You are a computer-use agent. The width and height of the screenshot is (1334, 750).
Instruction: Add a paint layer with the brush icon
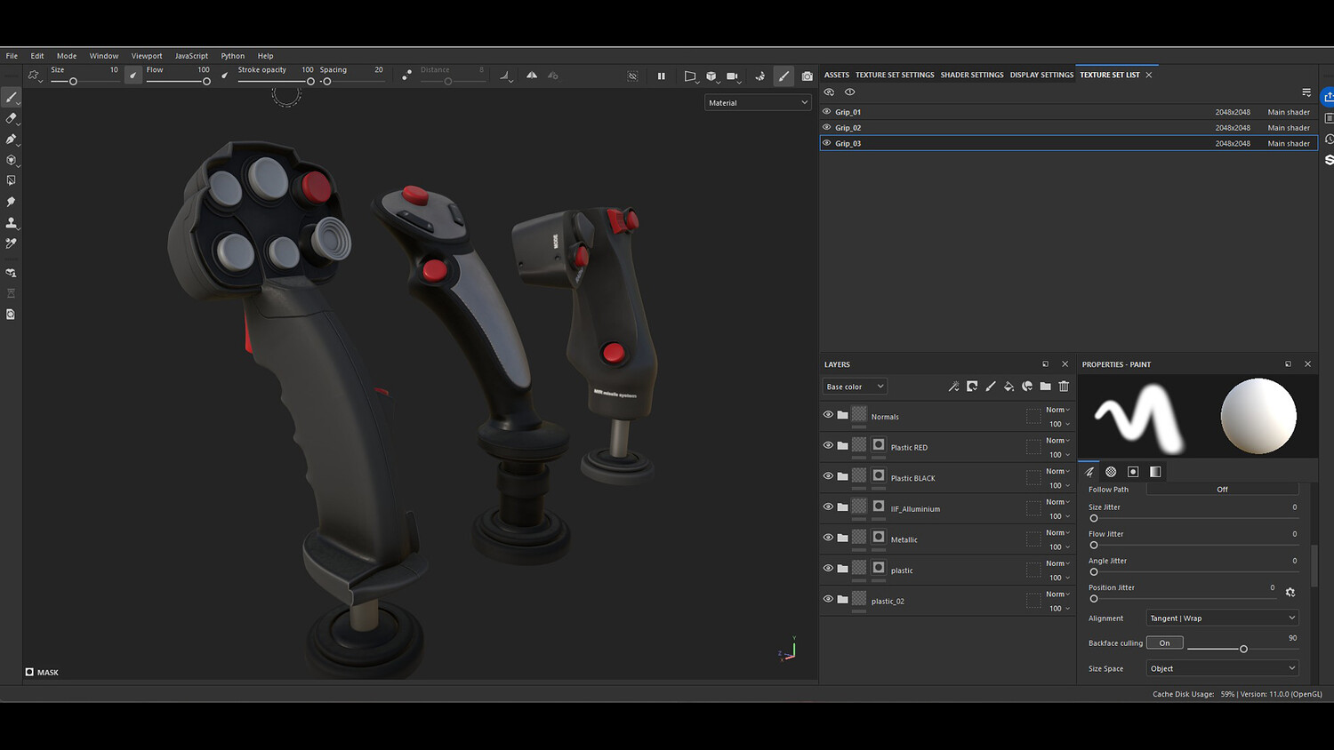(x=991, y=387)
